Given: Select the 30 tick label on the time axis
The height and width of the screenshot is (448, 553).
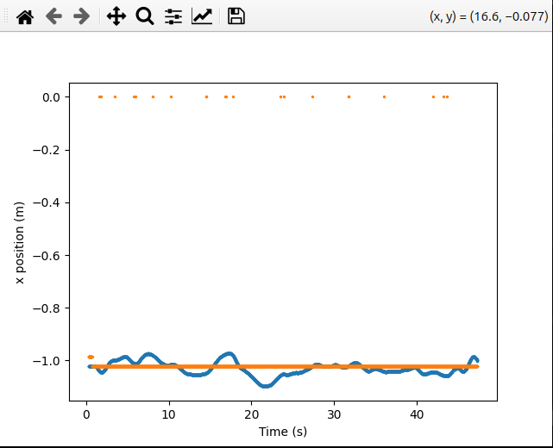Looking at the screenshot, I should 335,412.
